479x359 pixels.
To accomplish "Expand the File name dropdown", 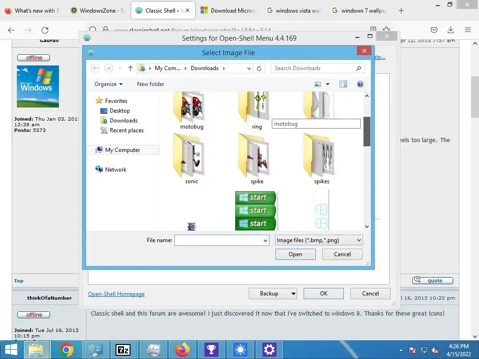I will 266,240.
